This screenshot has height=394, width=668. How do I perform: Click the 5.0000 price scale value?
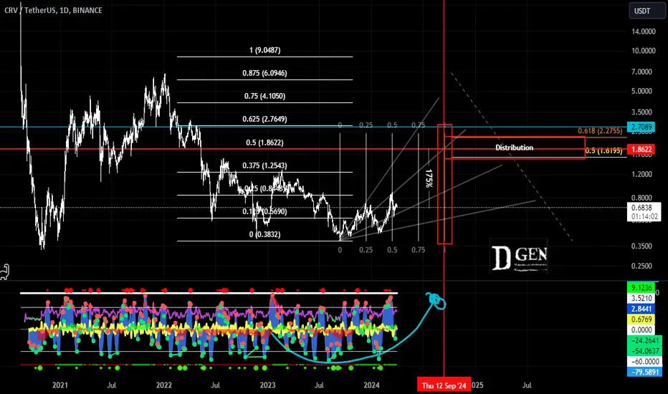[x=641, y=91]
